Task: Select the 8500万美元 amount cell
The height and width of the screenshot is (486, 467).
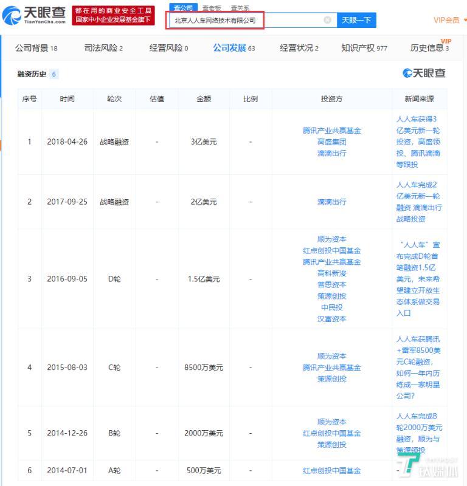Action: point(204,368)
